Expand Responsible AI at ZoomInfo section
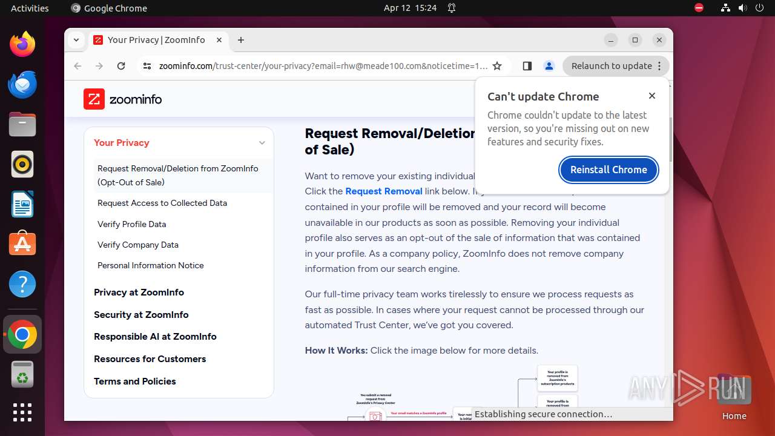 click(x=155, y=336)
